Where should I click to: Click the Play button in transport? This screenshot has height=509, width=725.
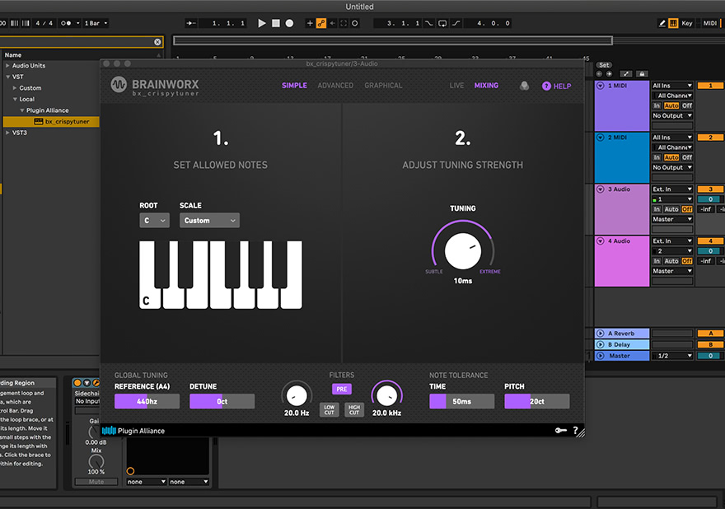click(262, 23)
